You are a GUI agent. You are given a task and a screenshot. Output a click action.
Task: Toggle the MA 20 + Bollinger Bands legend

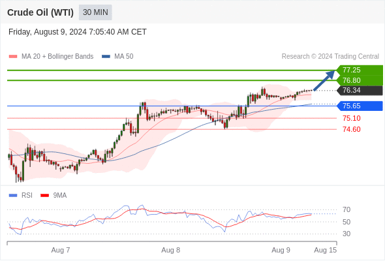tap(51, 57)
